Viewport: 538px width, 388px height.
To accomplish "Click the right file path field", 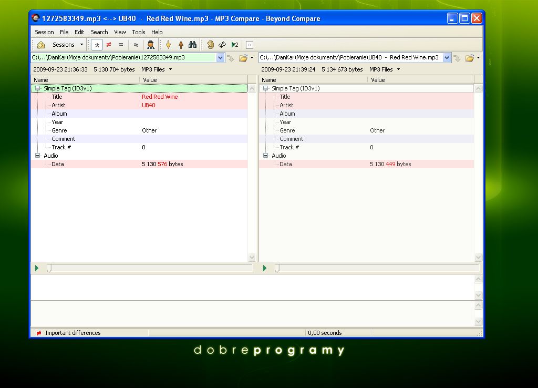I will tap(350, 57).
